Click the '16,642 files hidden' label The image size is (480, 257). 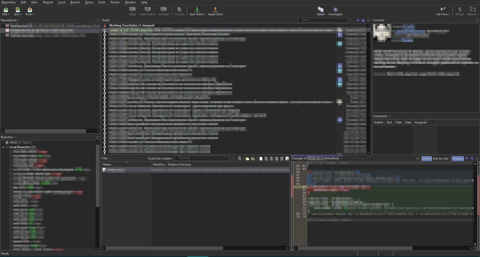click(x=159, y=159)
